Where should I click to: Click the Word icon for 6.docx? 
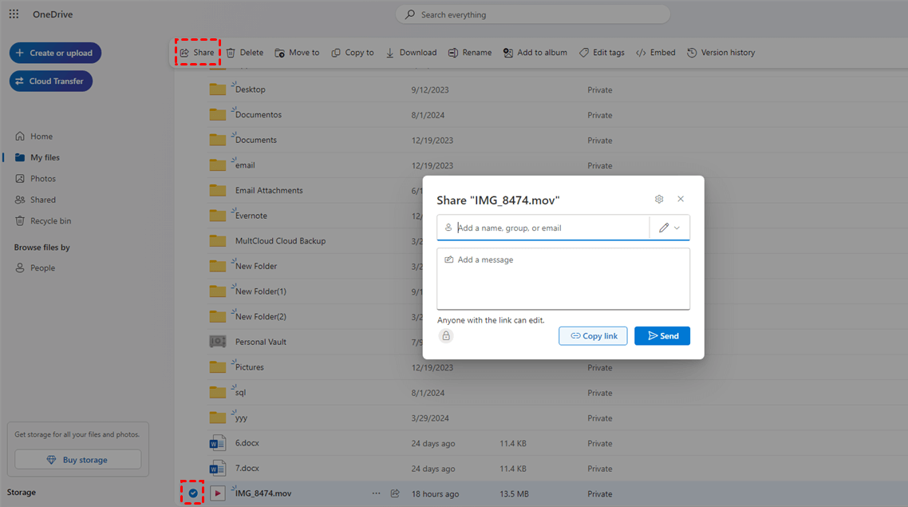coord(218,443)
